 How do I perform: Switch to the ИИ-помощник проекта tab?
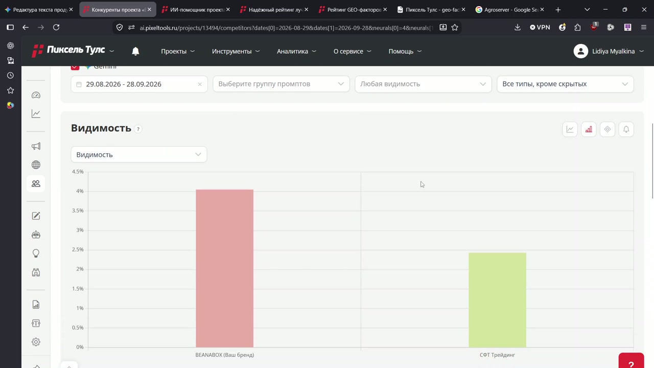pos(195,10)
